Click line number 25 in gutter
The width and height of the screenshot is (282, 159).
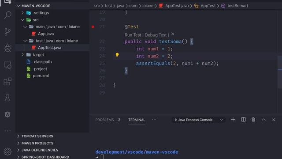click(x=102, y=63)
